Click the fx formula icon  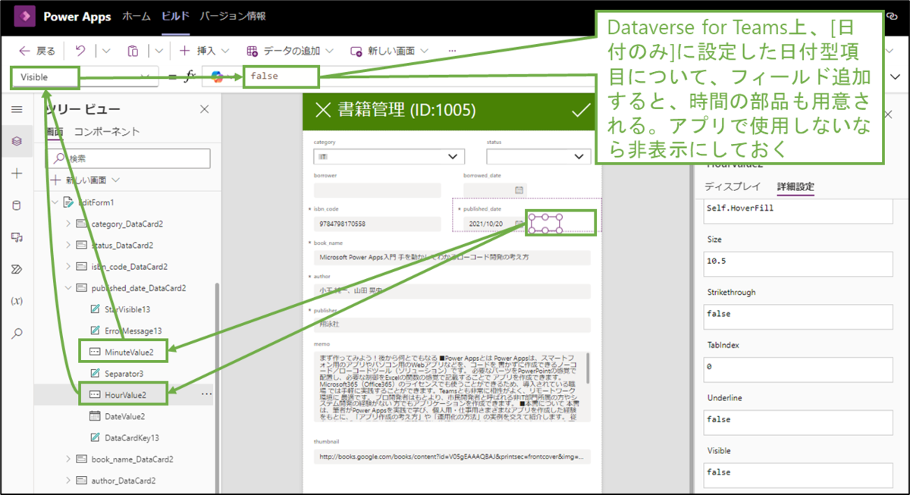point(190,77)
